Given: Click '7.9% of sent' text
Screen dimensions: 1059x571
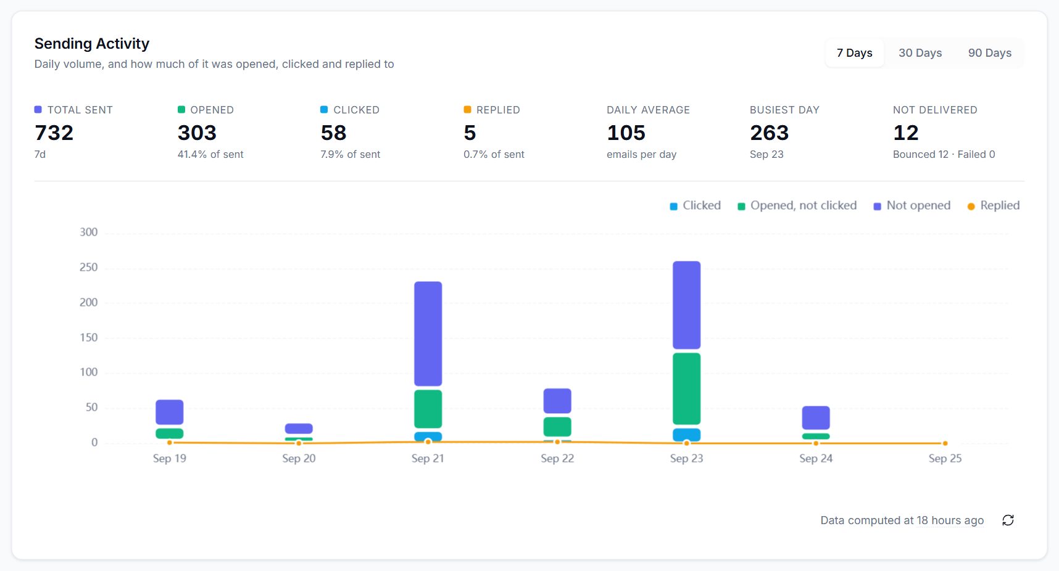Looking at the screenshot, I should [351, 154].
